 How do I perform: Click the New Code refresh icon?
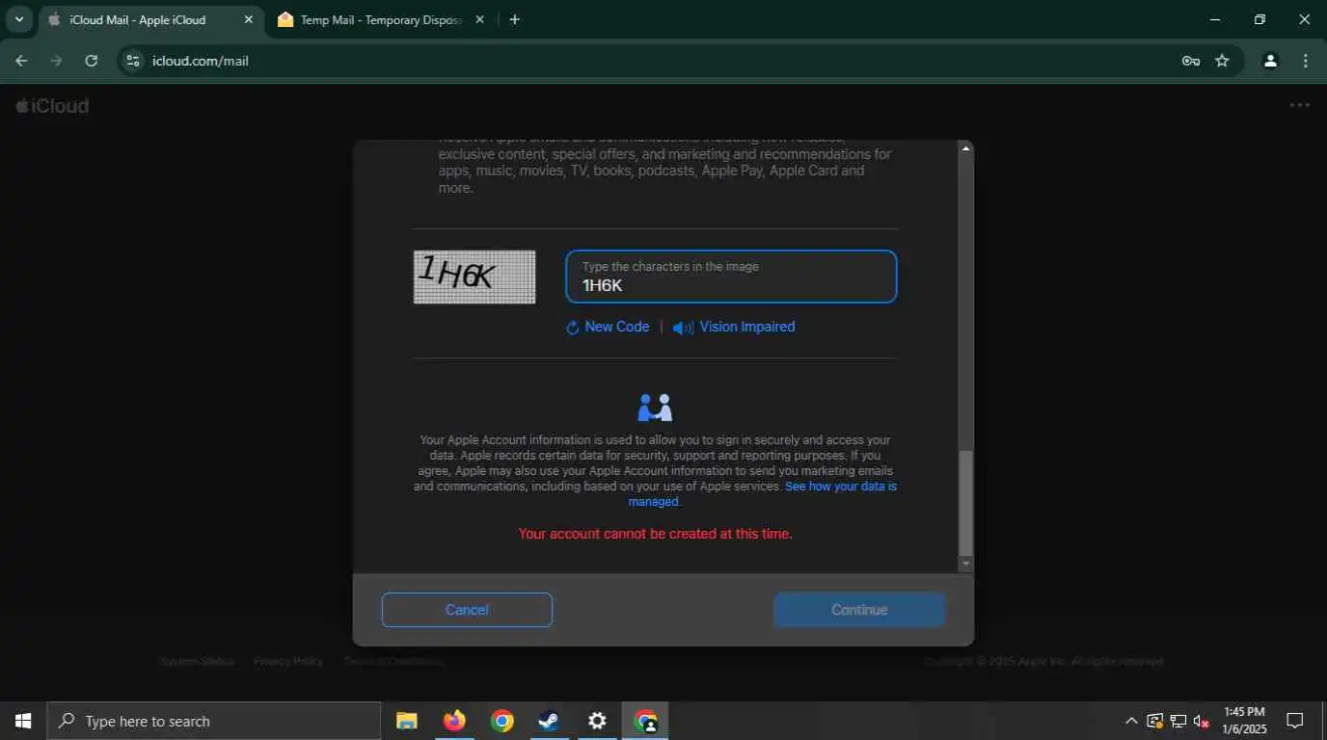tap(572, 328)
